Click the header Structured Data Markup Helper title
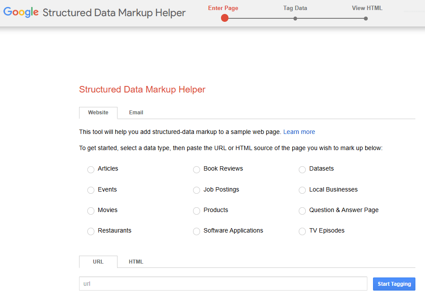This screenshot has height=298, width=425. tap(114, 13)
